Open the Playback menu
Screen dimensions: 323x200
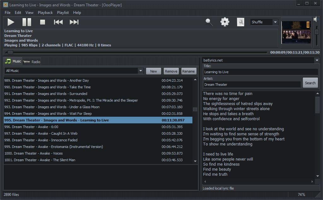pos(45,13)
